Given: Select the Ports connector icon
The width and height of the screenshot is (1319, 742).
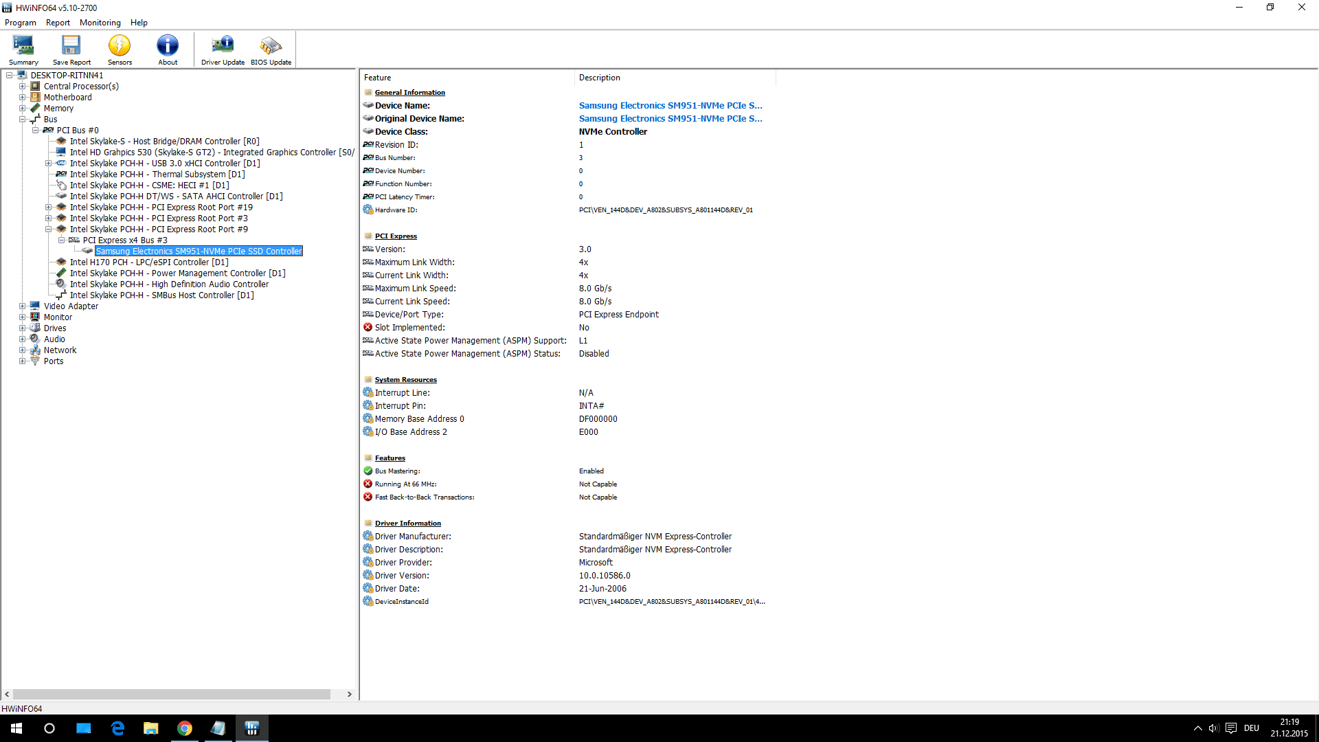Looking at the screenshot, I should [x=35, y=361].
